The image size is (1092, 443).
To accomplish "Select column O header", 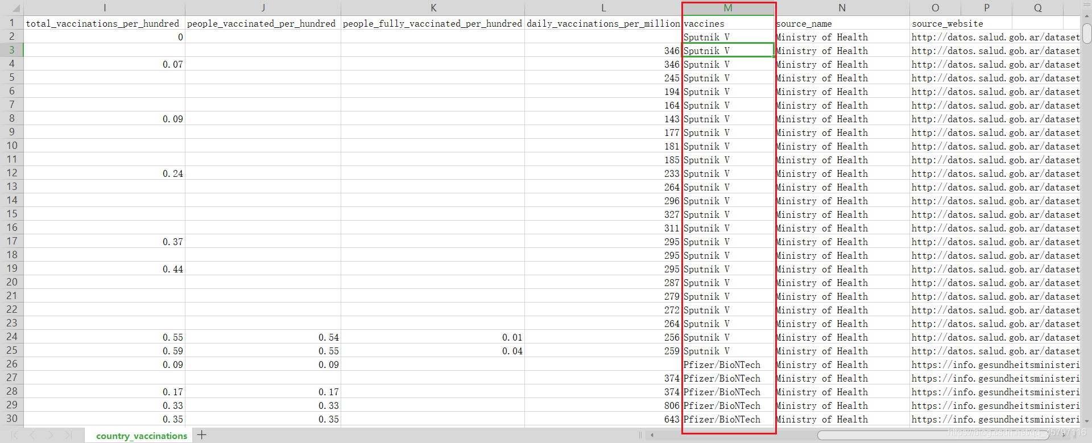I will (935, 8).
